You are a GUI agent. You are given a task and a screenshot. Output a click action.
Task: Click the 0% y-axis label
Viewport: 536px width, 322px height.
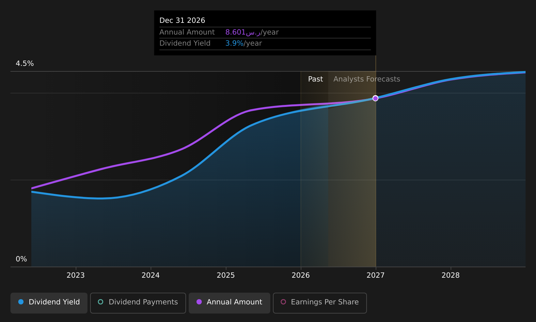point(22,259)
